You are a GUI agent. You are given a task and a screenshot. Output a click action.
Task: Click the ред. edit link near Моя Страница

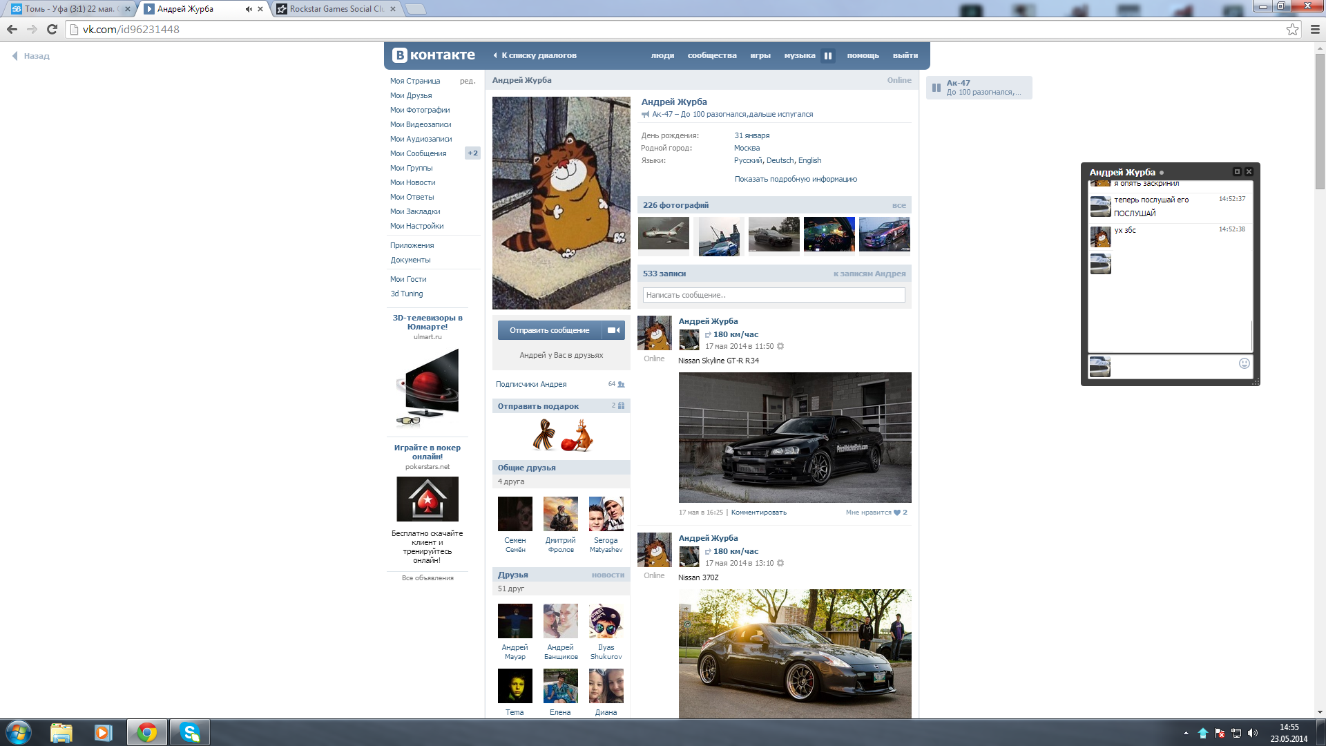(x=468, y=81)
